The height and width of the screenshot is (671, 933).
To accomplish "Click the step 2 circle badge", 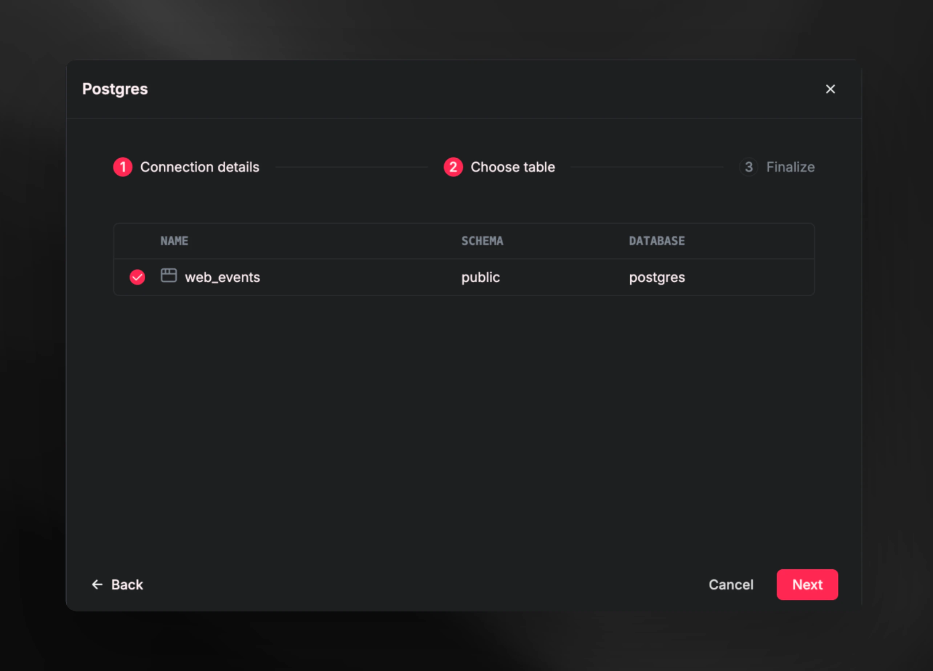I will click(x=453, y=167).
